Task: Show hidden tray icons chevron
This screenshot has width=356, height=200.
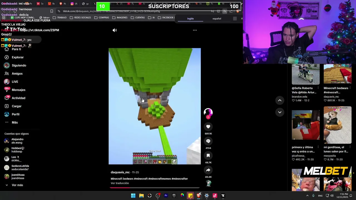Action: (307, 196)
